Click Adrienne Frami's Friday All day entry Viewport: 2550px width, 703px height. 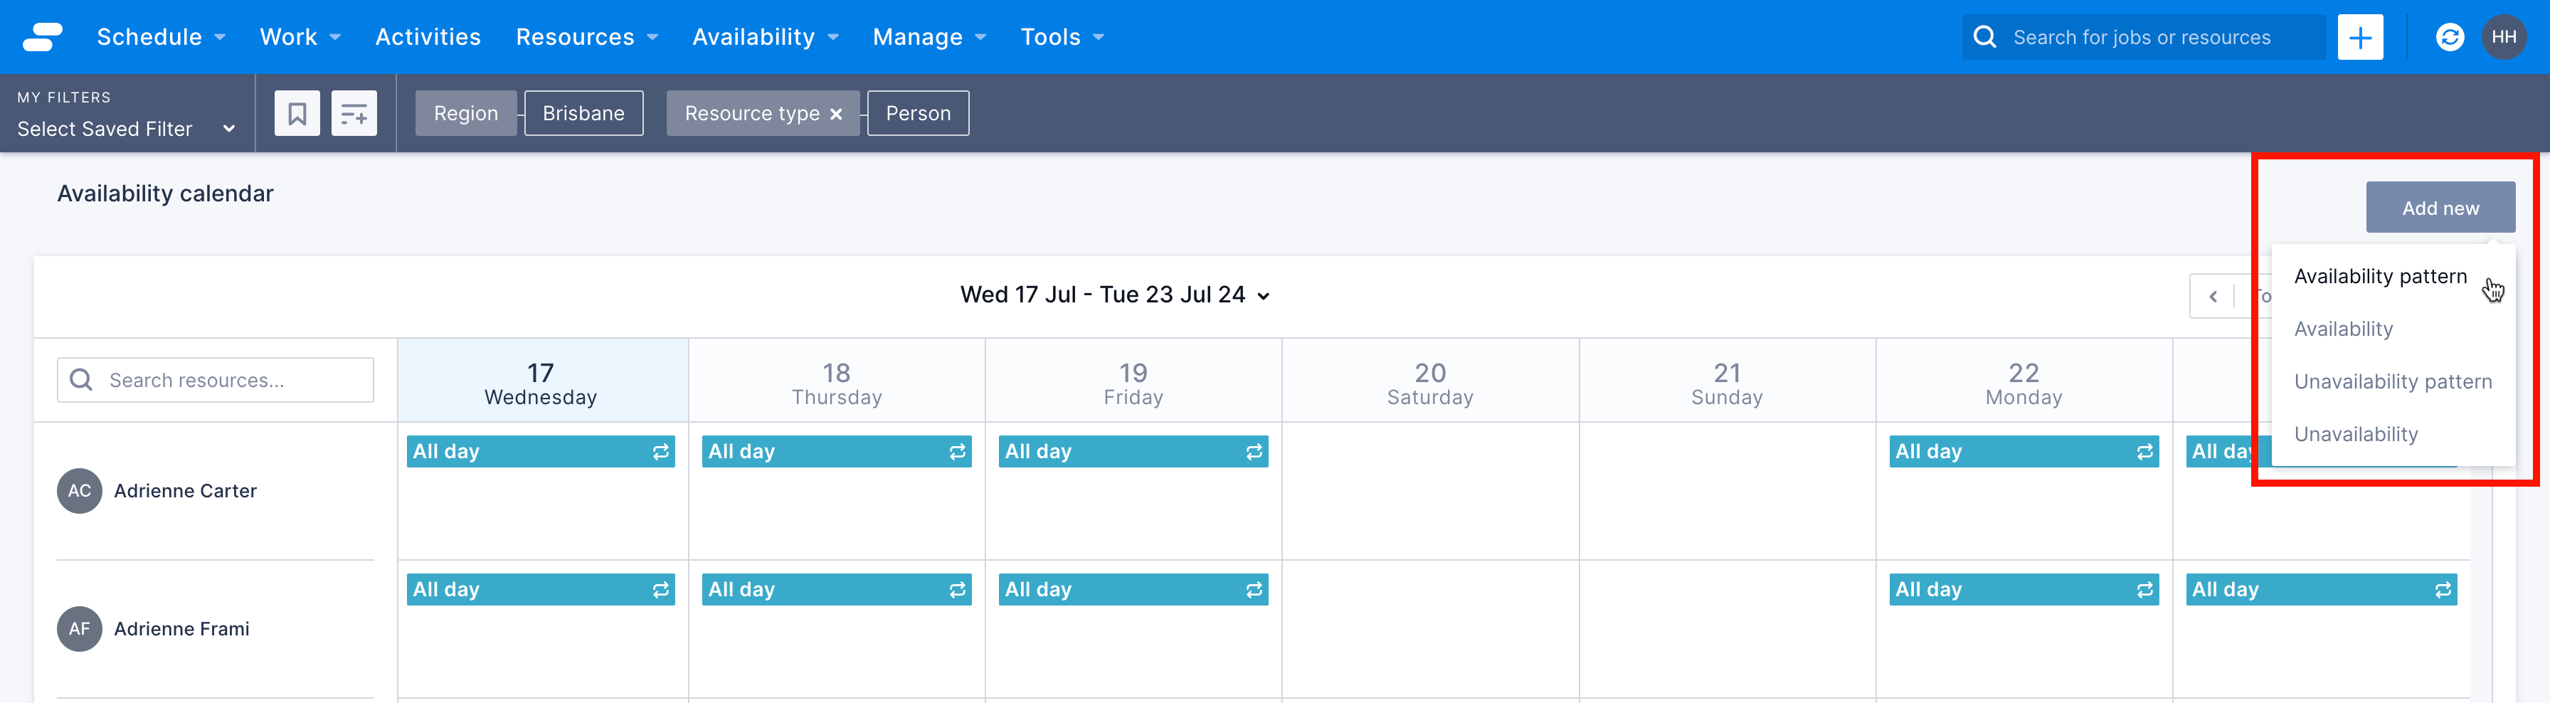point(1133,589)
